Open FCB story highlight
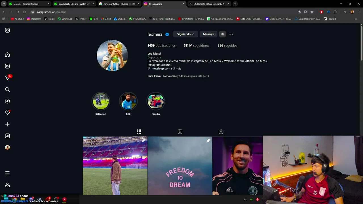Image resolution: width=363 pixels, height=204 pixels. pos(128,101)
